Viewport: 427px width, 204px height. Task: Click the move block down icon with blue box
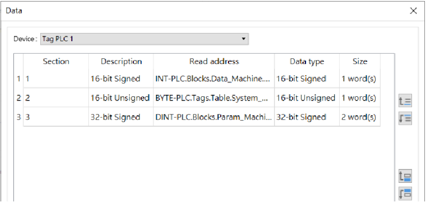pyautogui.click(x=405, y=193)
